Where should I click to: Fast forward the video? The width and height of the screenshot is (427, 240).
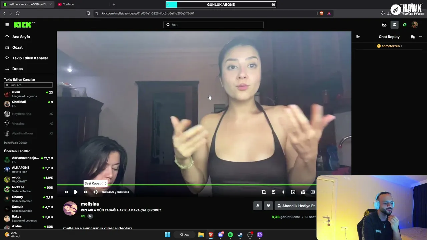coord(86,192)
